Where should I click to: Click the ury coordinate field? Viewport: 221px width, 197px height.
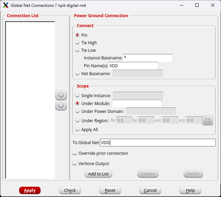click(x=194, y=120)
